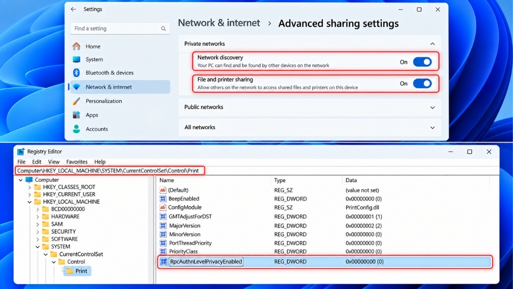
Task: Collapse the Private networks section
Action: tap(432, 44)
